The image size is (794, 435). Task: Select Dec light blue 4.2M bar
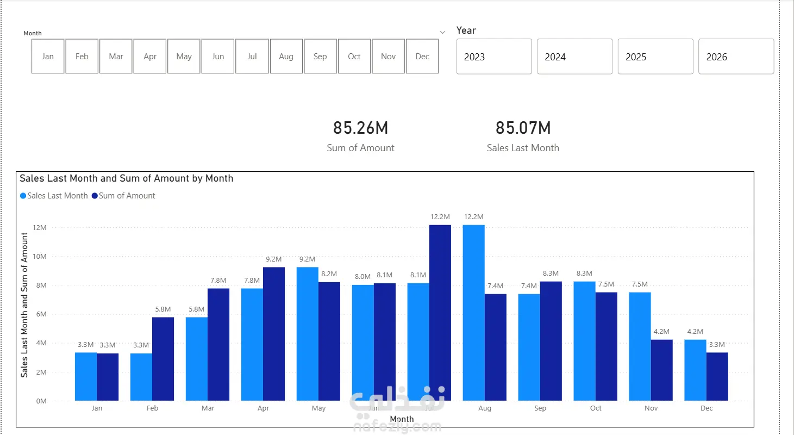(696, 371)
